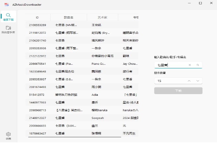Select row with ID 2108553289
This screenshot has height=143, width=217.
(x=82, y=25)
